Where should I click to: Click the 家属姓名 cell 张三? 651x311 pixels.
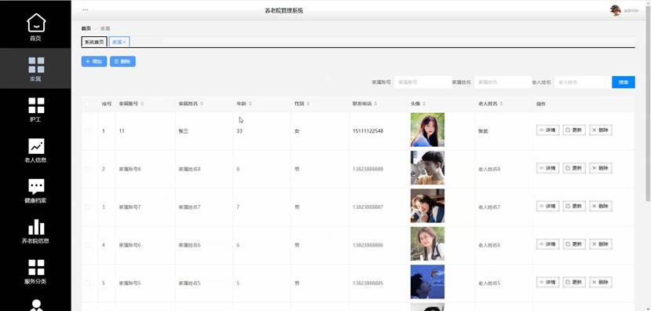click(184, 131)
